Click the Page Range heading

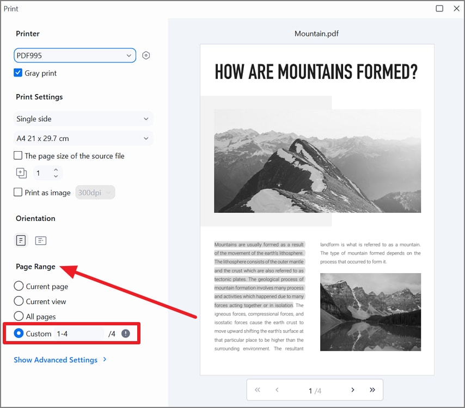point(35,267)
